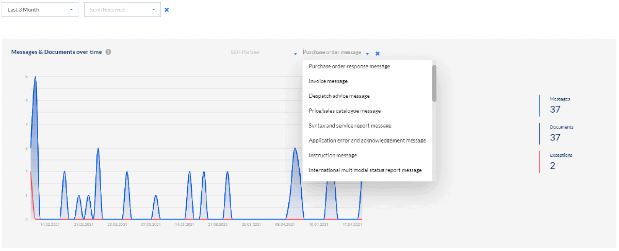Image resolution: width=619 pixels, height=251 pixels.
Task: Click the Messages count legend
Action: click(x=555, y=105)
